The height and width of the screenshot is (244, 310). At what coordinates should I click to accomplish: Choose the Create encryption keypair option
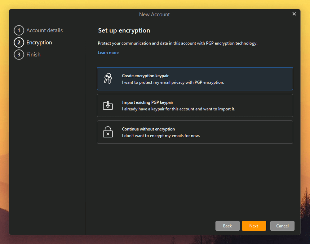(195, 79)
